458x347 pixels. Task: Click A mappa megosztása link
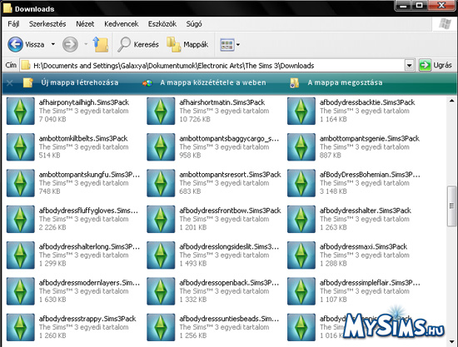[336, 82]
